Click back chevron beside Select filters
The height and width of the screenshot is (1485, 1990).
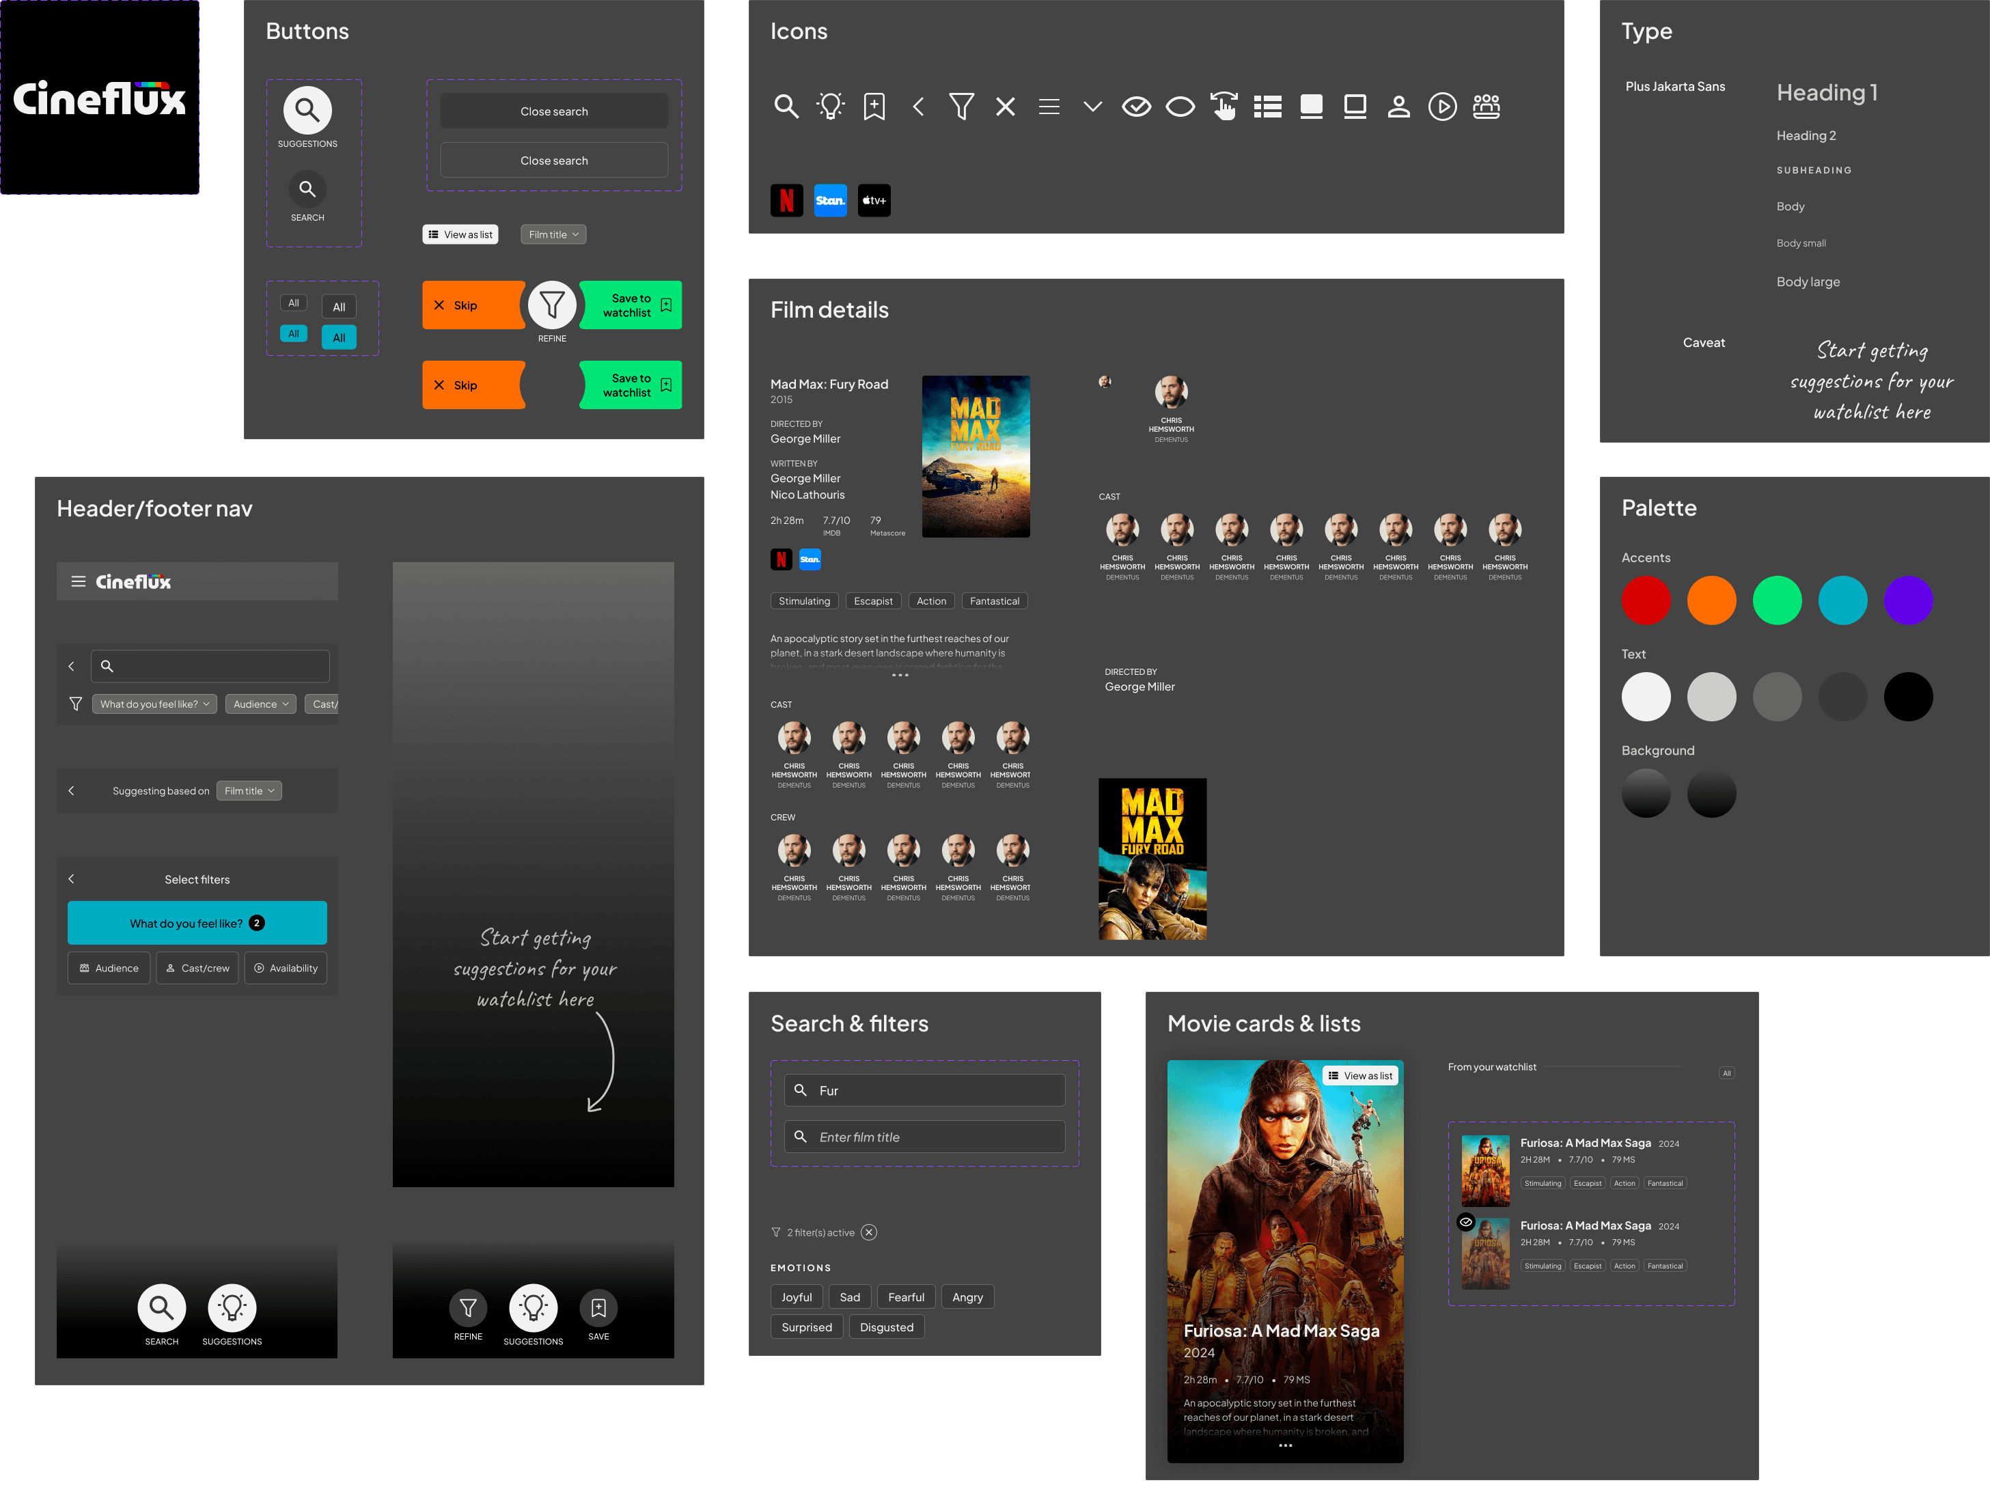71,878
